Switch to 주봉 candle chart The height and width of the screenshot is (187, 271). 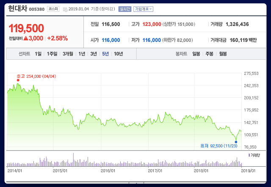click(209, 54)
